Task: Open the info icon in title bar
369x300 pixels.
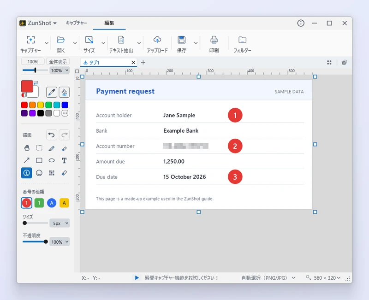Action: pyautogui.click(x=301, y=23)
